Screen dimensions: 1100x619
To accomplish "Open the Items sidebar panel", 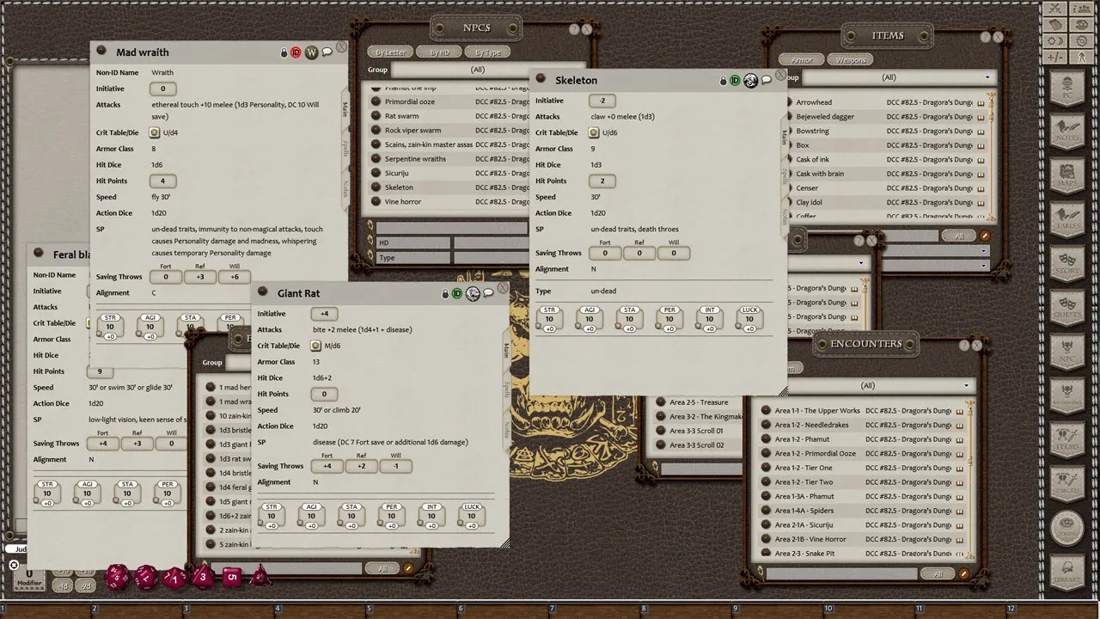I will [x=1068, y=439].
